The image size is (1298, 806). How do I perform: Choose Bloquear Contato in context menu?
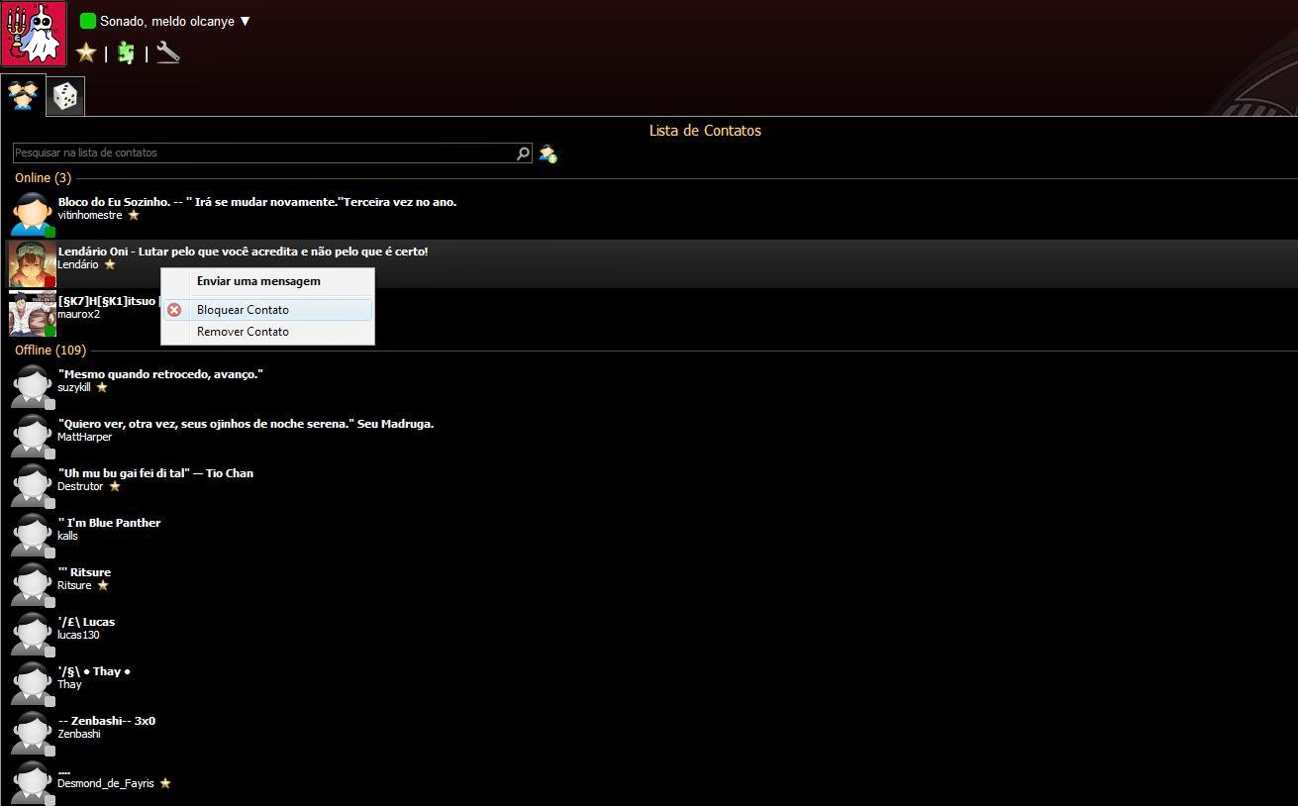(267, 310)
